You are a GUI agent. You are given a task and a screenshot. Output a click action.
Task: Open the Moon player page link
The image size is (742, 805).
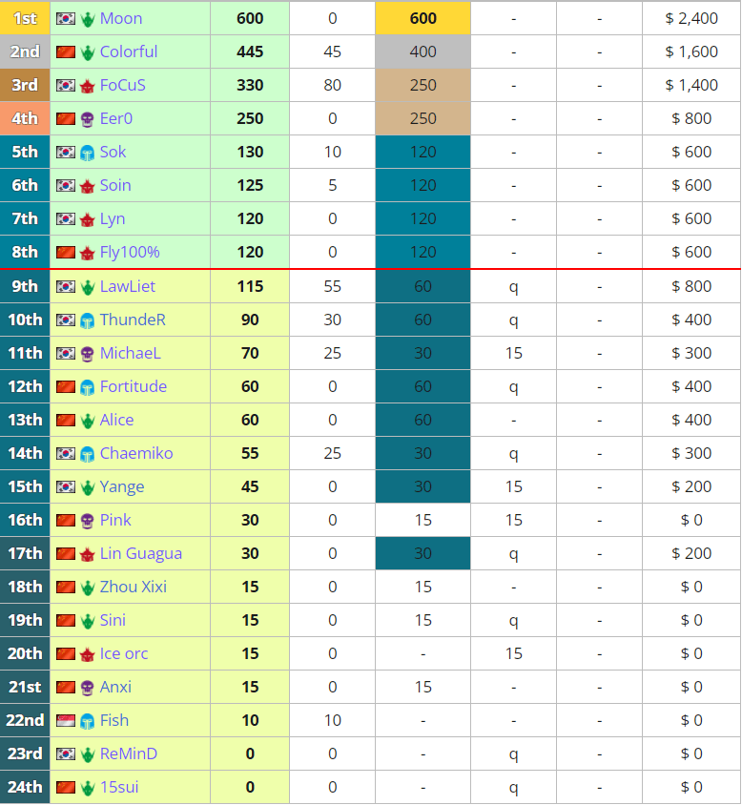(121, 18)
